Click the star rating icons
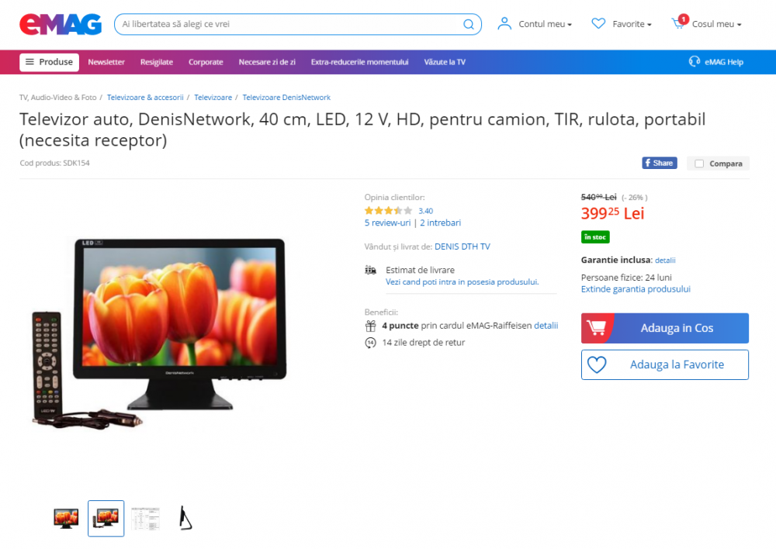The image size is (776, 549). [x=388, y=211]
